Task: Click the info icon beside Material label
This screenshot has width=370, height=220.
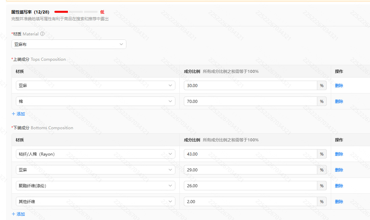Action: pos(42,34)
